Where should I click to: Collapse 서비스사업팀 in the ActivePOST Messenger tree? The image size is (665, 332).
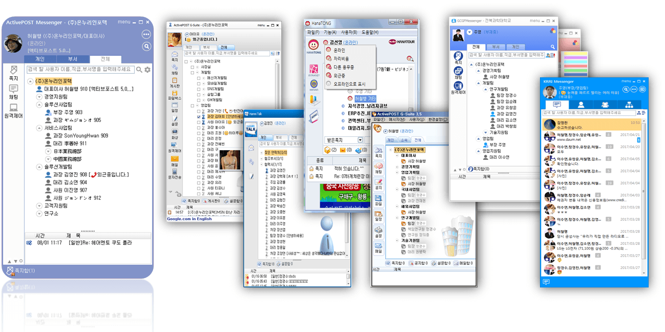(x=38, y=128)
